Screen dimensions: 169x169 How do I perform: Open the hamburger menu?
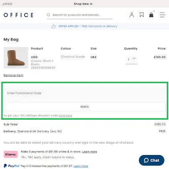click(162, 15)
